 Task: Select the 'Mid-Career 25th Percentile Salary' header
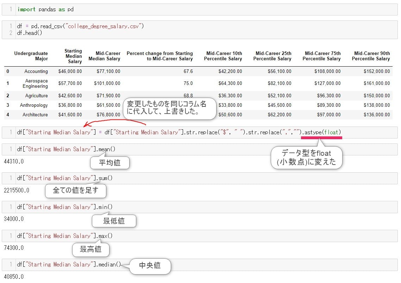272,56
